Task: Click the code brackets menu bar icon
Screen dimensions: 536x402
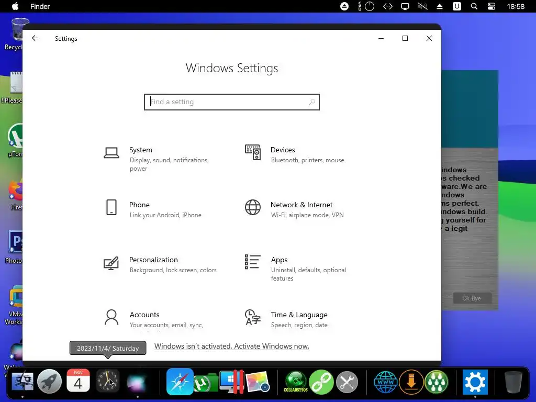Action: [x=388, y=6]
